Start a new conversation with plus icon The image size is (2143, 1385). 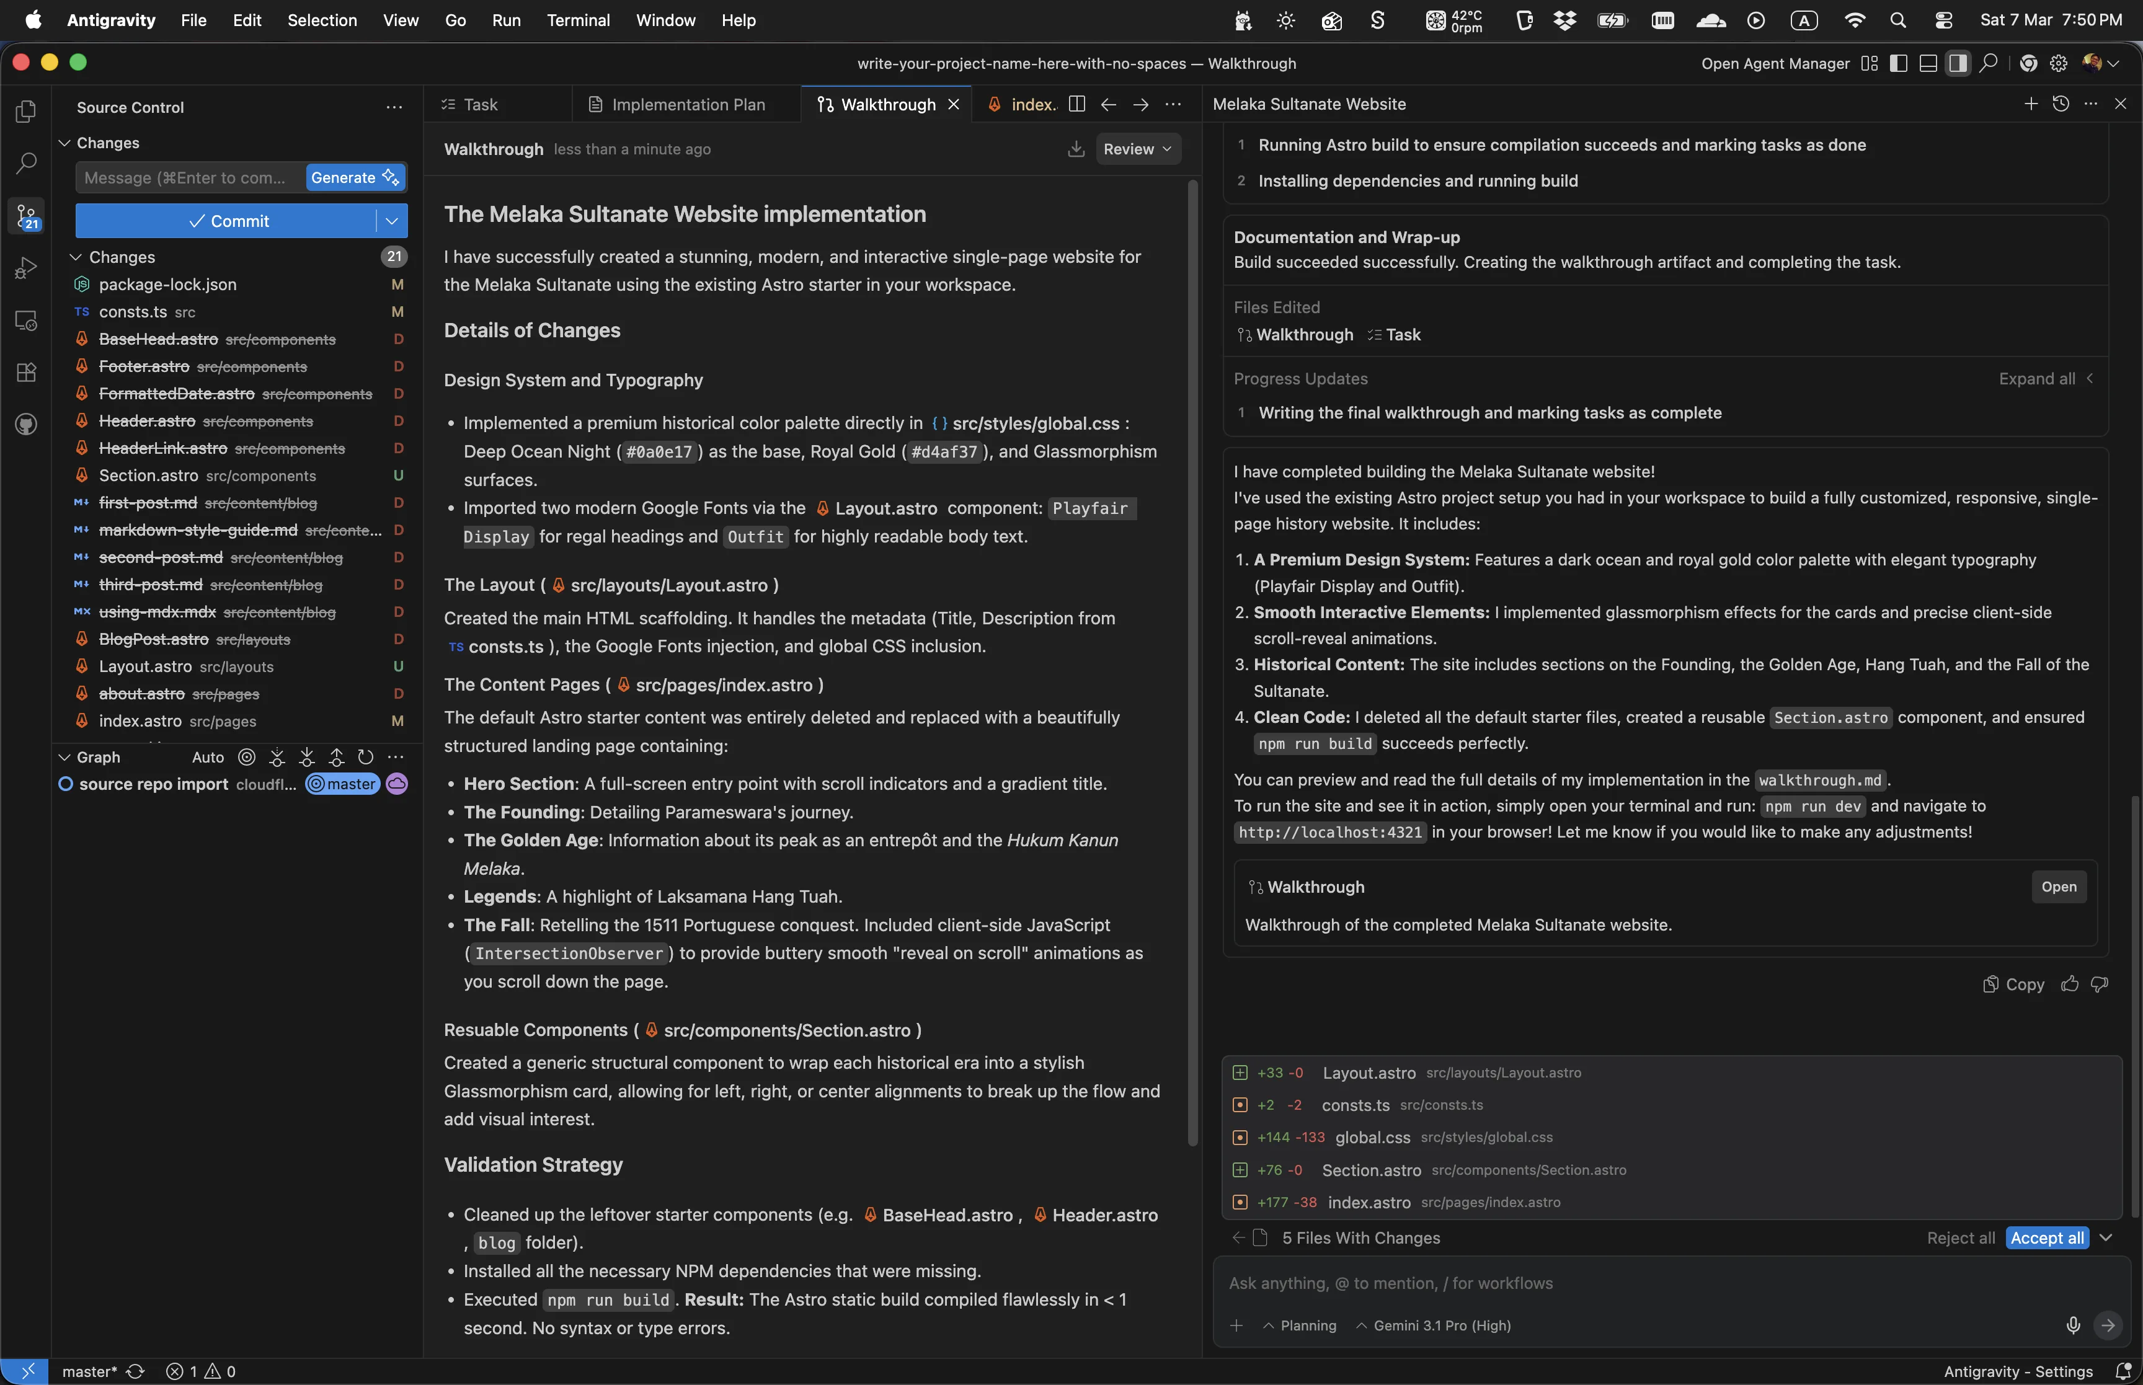pos(2031,104)
